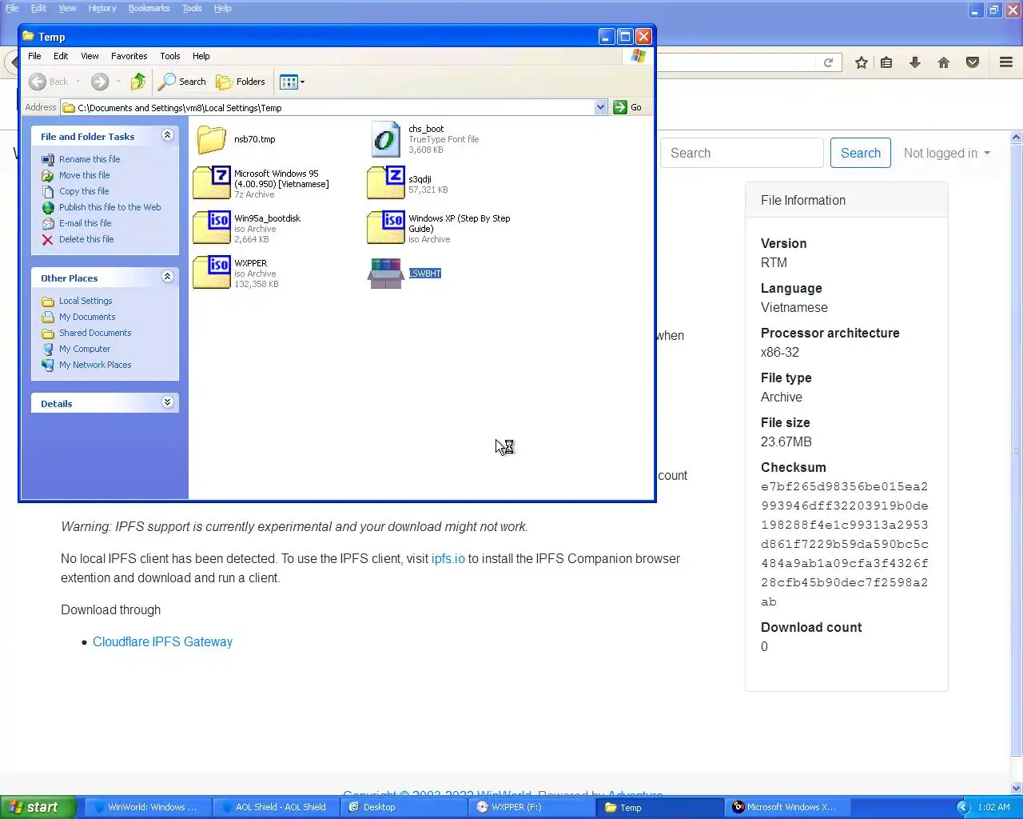Open the Explorer Tools menu

[x=170, y=56]
